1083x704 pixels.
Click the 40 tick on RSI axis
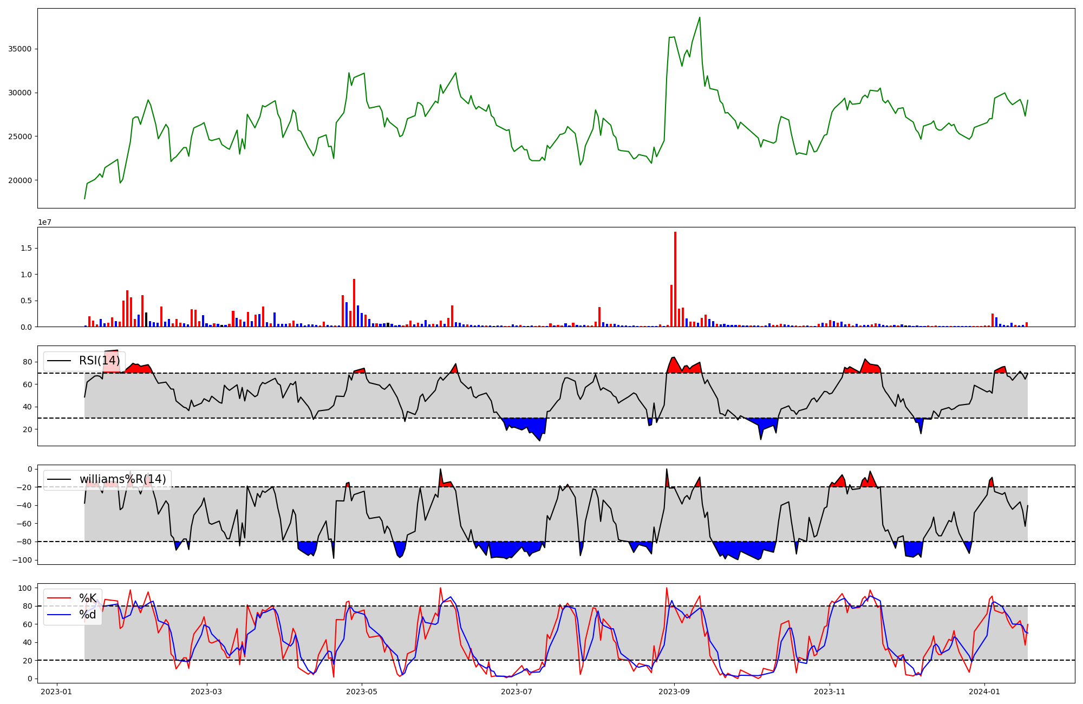pyautogui.click(x=28, y=407)
